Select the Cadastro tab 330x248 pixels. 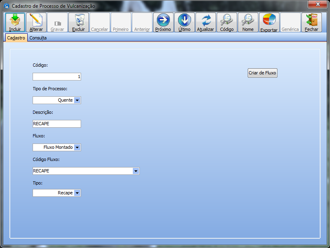click(16, 38)
